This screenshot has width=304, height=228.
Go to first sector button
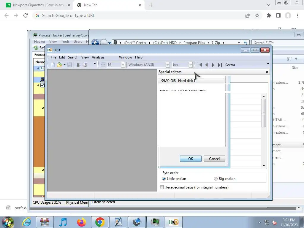tap(199, 65)
